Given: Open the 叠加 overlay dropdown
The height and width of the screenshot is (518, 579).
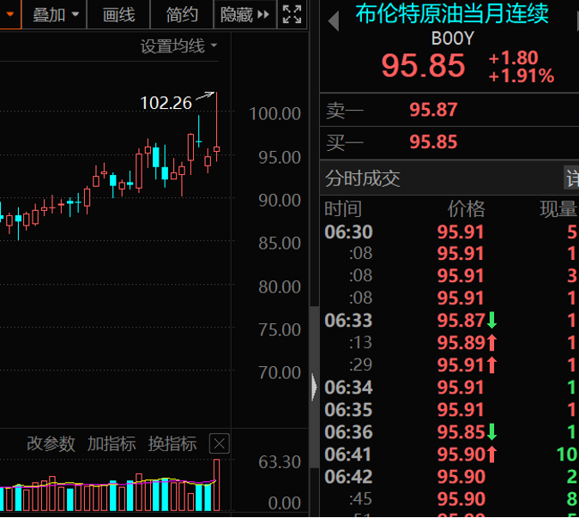Looking at the screenshot, I should coord(57,15).
